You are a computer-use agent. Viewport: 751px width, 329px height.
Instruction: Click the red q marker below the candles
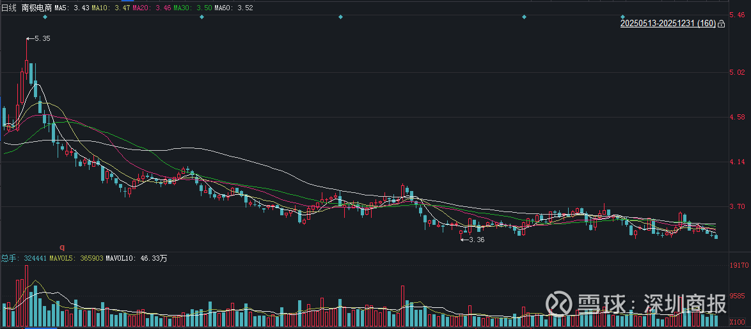62,246
